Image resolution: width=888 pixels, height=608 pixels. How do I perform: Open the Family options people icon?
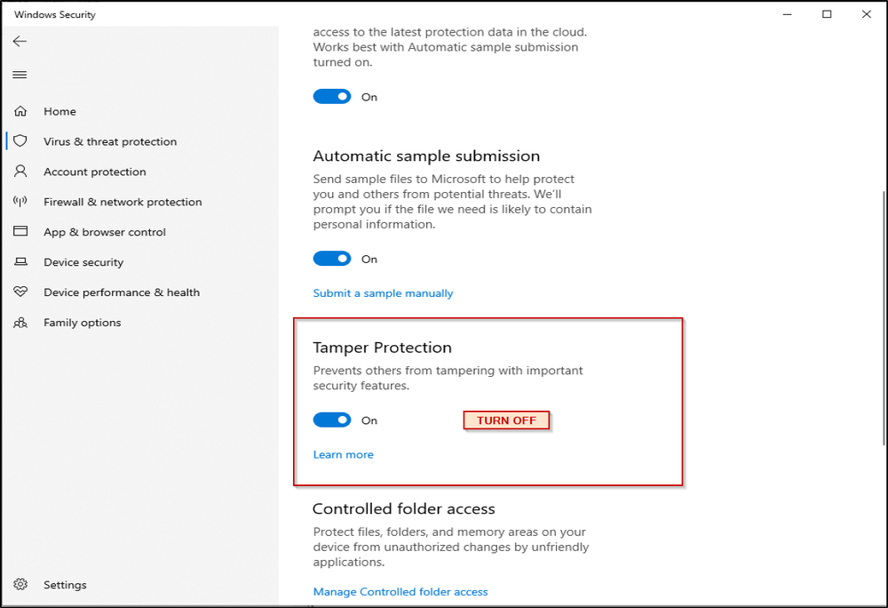click(x=20, y=323)
